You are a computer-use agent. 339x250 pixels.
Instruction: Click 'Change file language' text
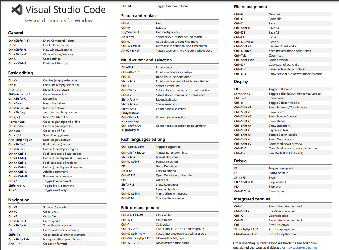tap(170, 198)
